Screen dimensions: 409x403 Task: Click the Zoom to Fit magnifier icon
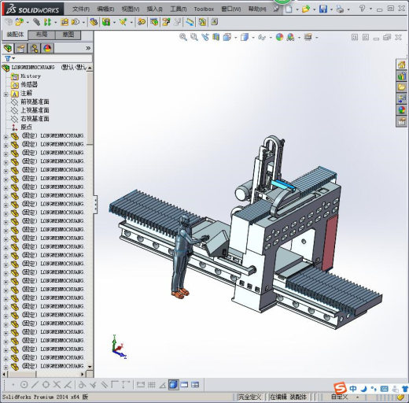pos(183,37)
